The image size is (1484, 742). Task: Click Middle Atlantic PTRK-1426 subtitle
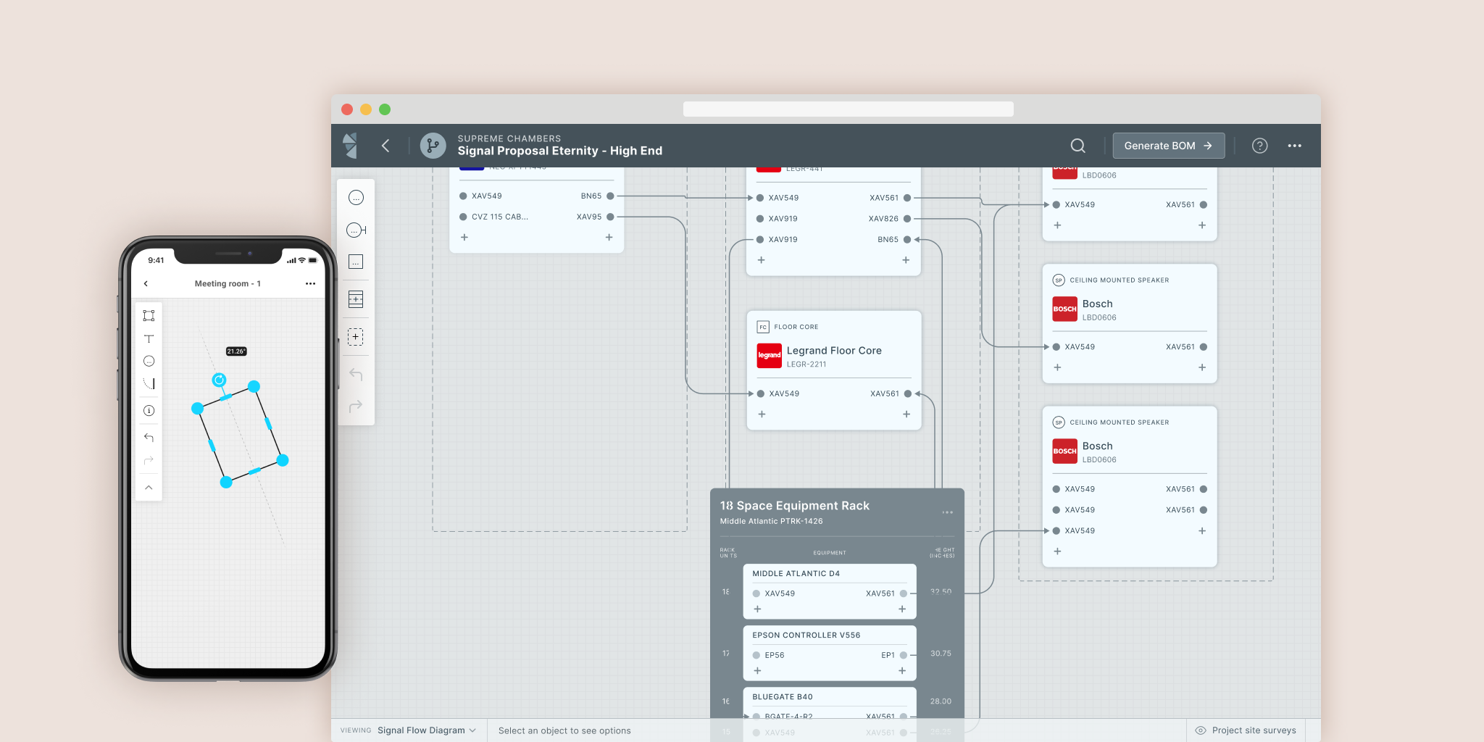772,521
